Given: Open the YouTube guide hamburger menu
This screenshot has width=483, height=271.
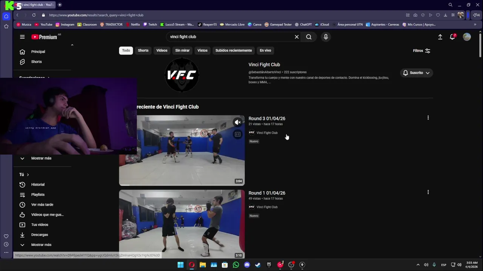Looking at the screenshot, I should tap(22, 37).
